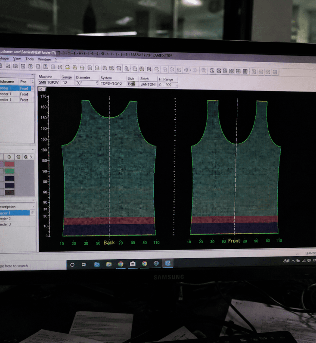Click the navy stripe on the Front pattern
The height and width of the screenshot is (343, 316).
pos(234,228)
